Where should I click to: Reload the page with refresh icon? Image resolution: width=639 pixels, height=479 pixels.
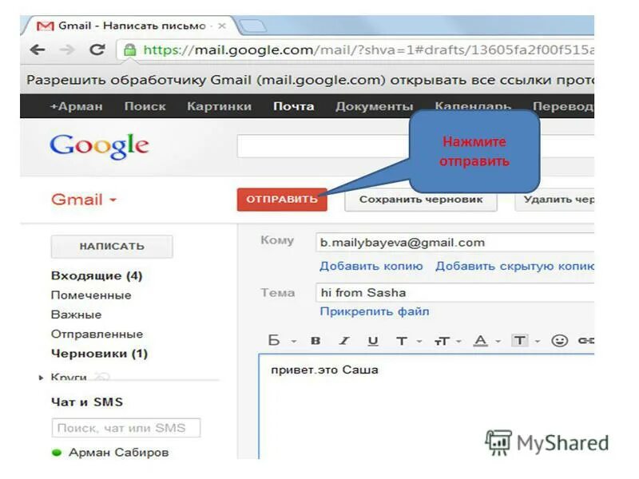(97, 49)
